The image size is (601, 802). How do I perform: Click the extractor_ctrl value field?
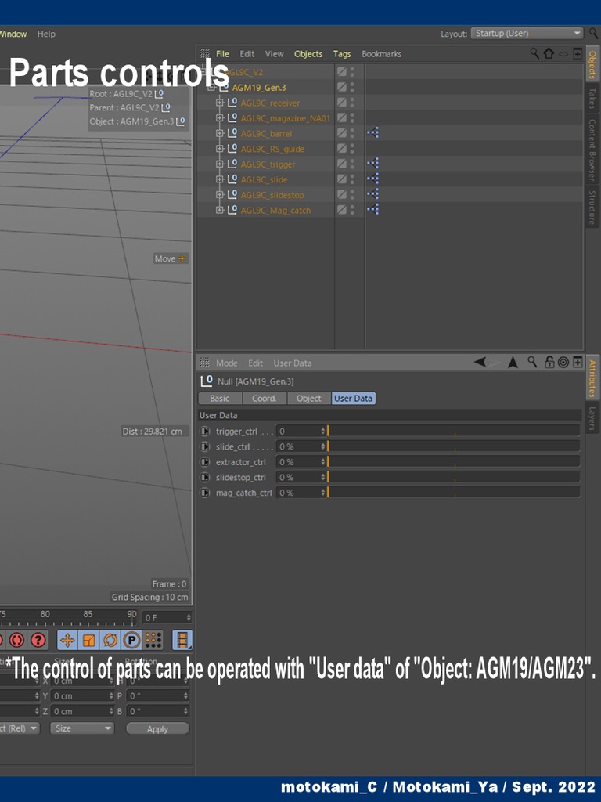click(x=301, y=462)
